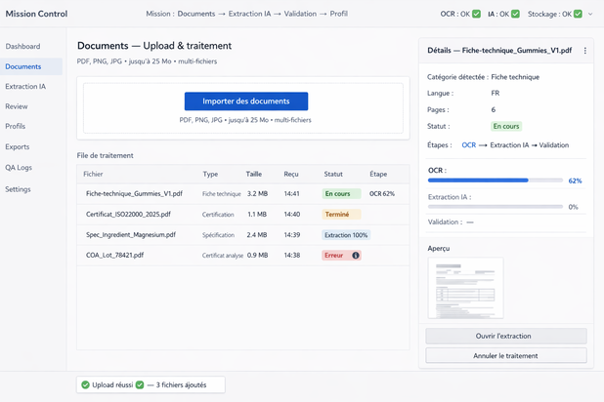Image resolution: width=604 pixels, height=402 pixels.
Task: Expand the status dropdown chevron after Stockage
Action: (590, 14)
